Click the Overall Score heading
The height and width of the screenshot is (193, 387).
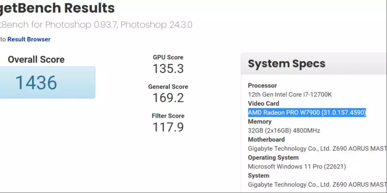coord(36,59)
